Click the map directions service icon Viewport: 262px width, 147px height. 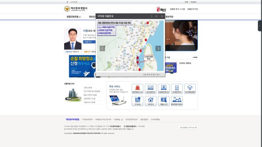click(137, 101)
